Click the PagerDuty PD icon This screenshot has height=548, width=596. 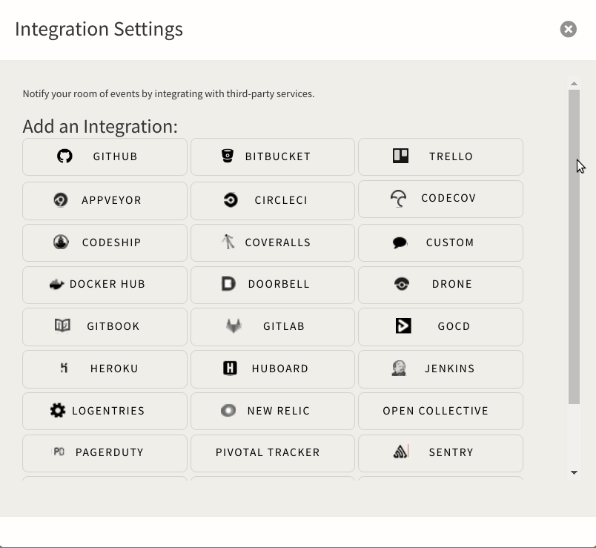click(59, 452)
